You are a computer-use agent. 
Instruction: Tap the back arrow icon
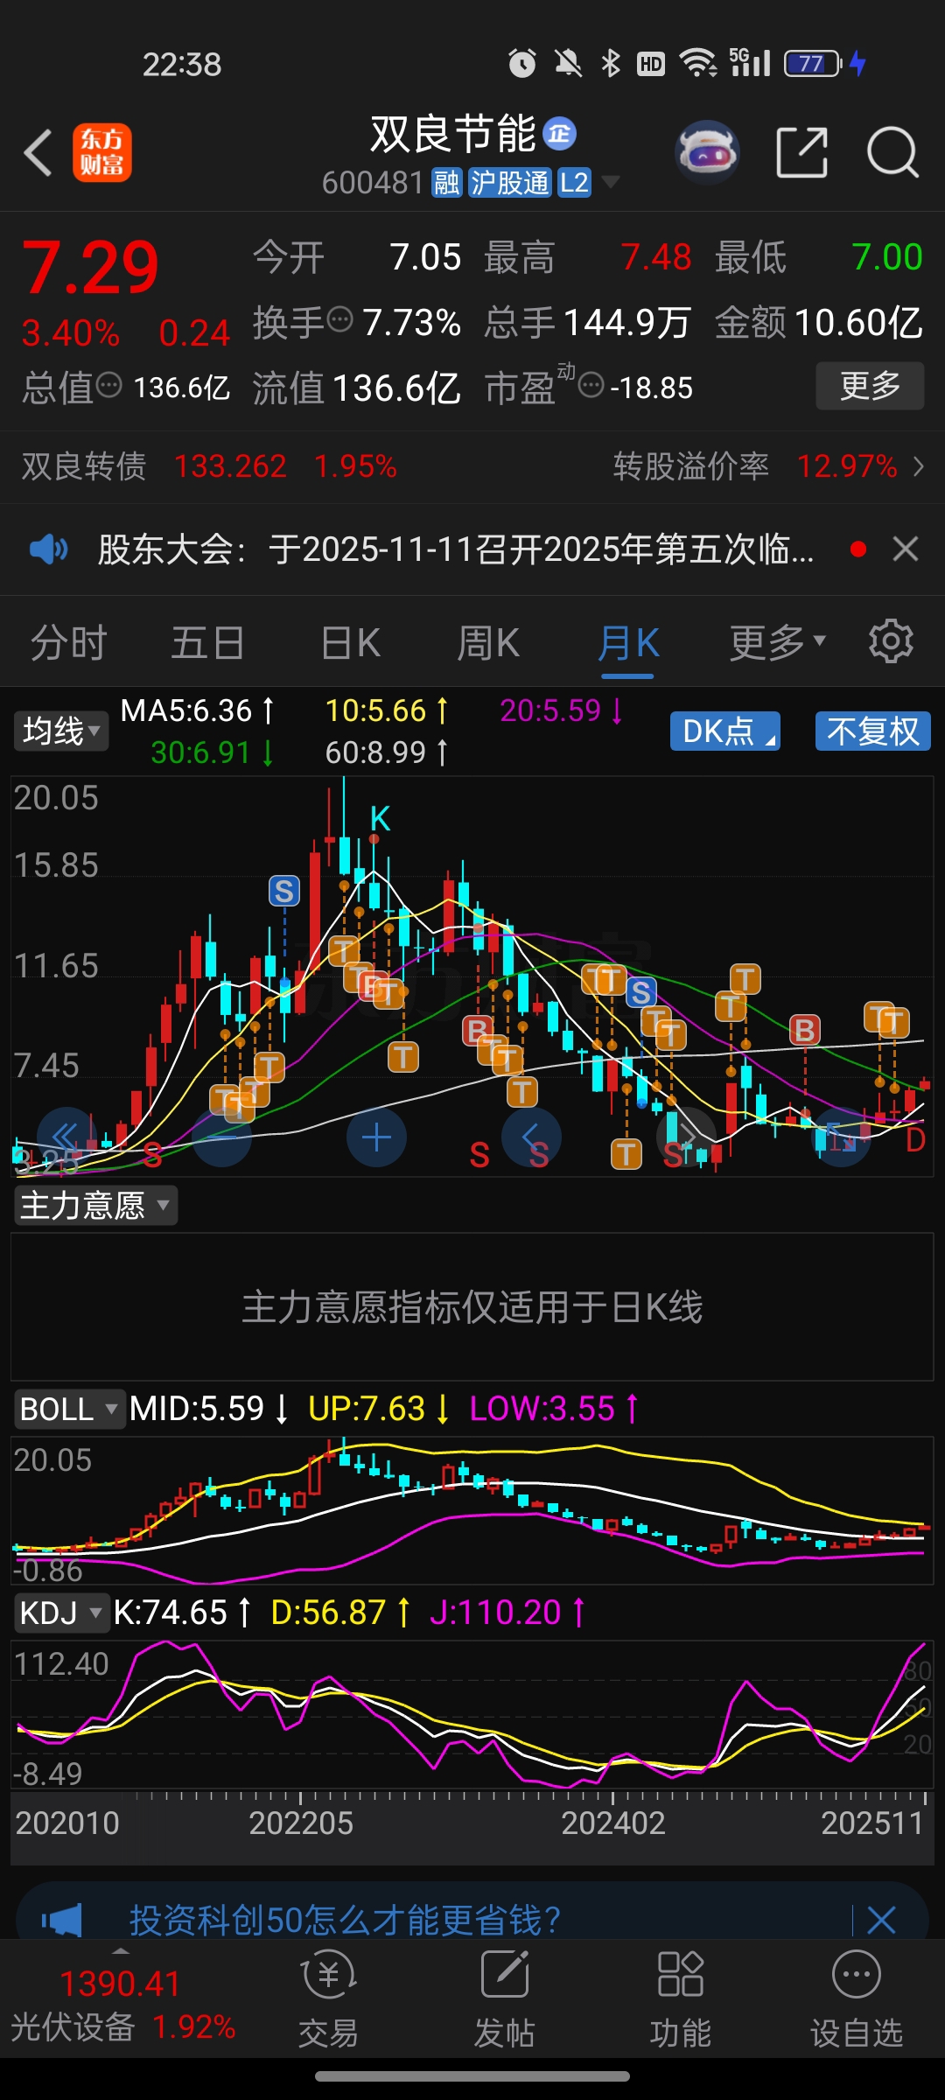point(38,153)
